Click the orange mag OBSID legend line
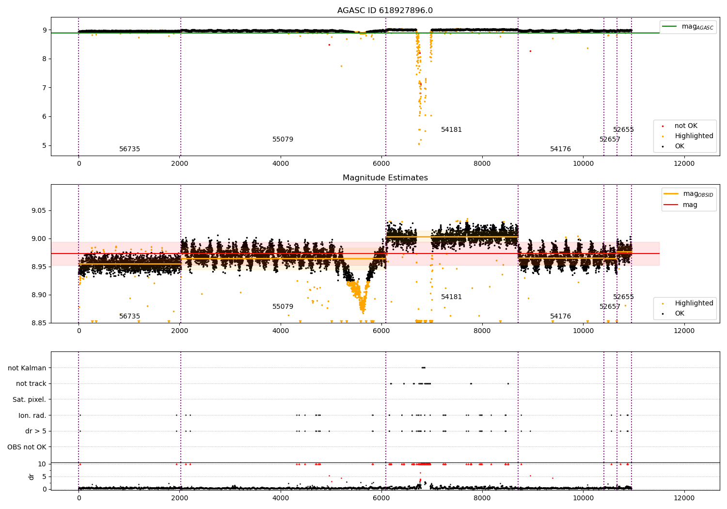The image size is (727, 509). pos(671,194)
